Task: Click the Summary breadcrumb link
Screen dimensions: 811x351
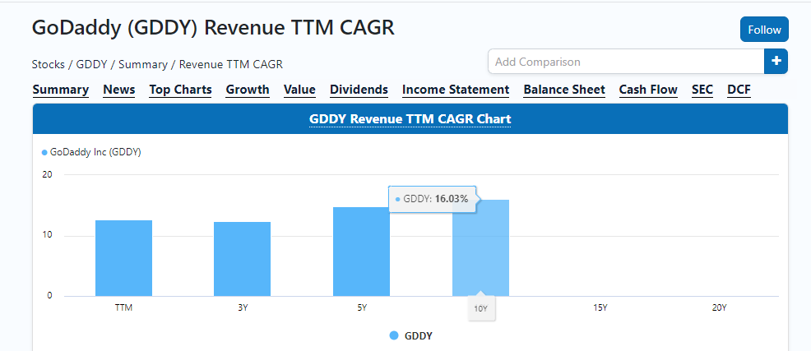Action: pos(143,65)
